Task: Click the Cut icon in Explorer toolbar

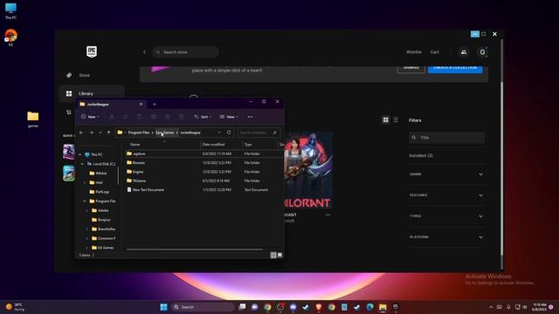Action: point(112,117)
